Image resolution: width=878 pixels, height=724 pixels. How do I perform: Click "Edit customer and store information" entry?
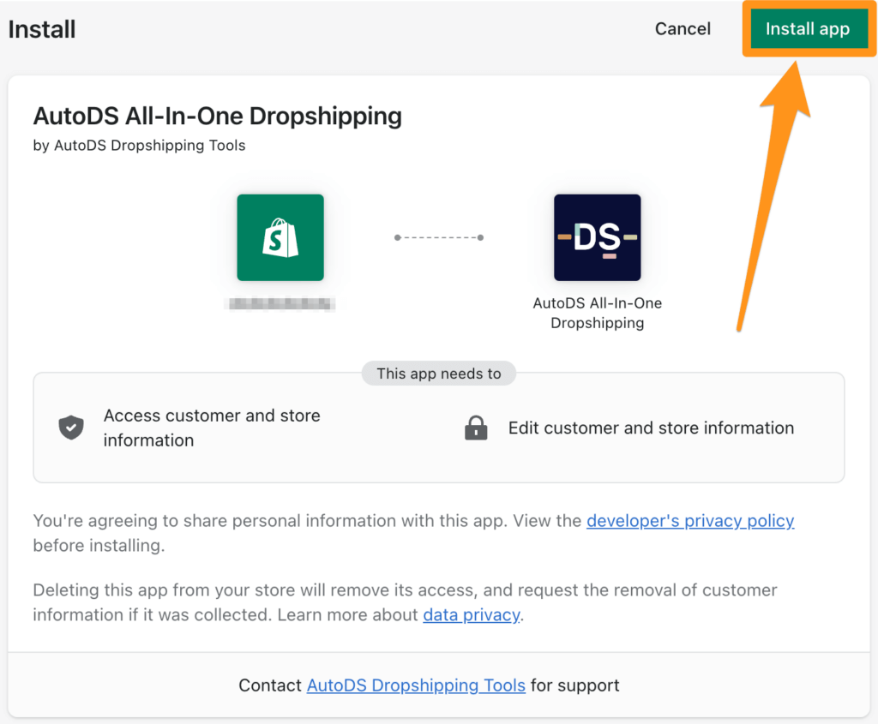click(651, 428)
